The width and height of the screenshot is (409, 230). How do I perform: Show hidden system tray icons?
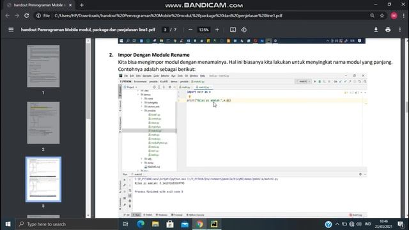tap(337, 224)
